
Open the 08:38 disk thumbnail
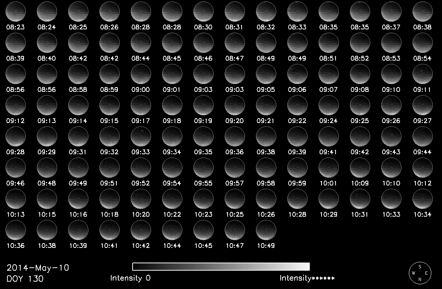click(x=422, y=11)
